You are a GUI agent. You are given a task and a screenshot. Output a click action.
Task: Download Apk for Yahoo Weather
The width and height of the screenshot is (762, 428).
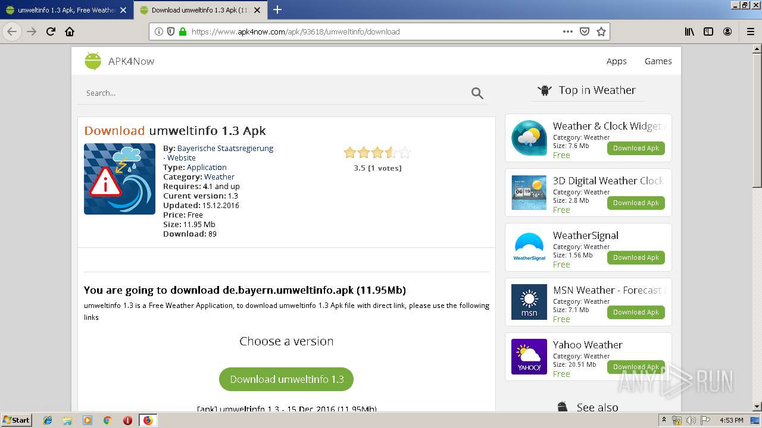[x=636, y=367]
